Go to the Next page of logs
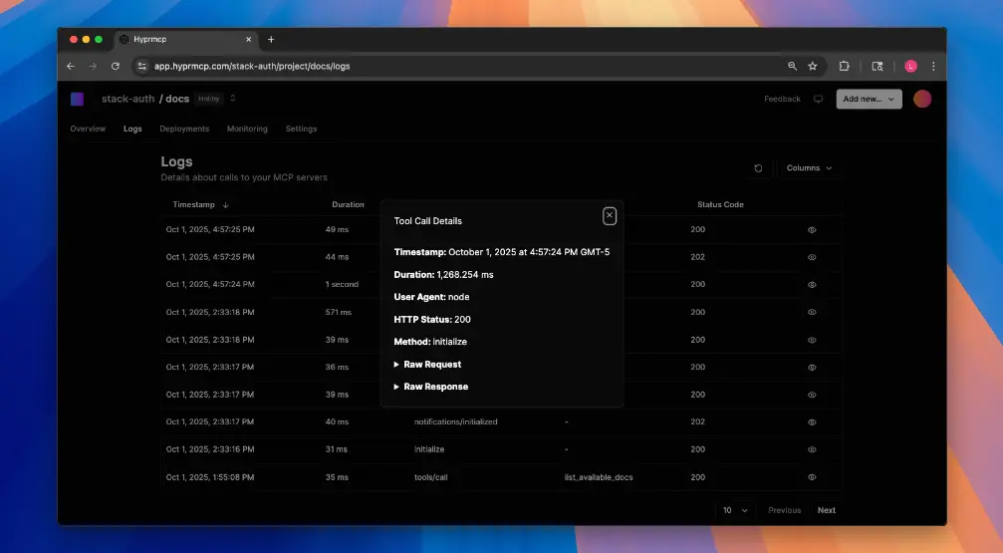Viewport: 1003px width, 553px height. 826,510
